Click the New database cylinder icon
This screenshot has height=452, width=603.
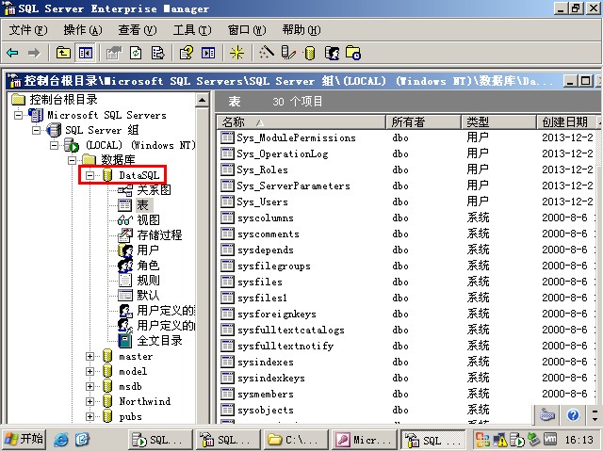pos(310,53)
